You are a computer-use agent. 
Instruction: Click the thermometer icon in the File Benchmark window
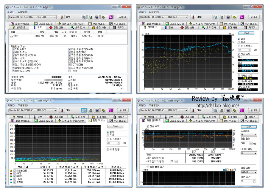coord(193,110)
